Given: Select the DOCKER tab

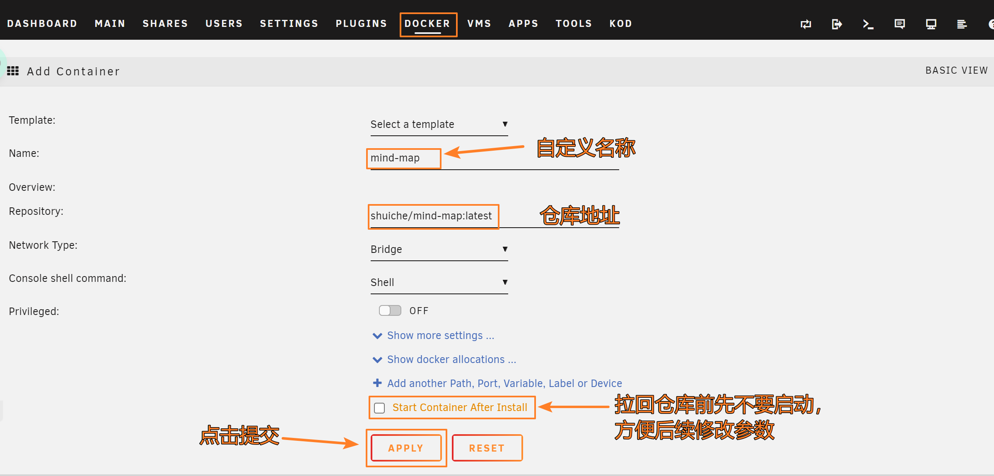Looking at the screenshot, I should (x=427, y=24).
